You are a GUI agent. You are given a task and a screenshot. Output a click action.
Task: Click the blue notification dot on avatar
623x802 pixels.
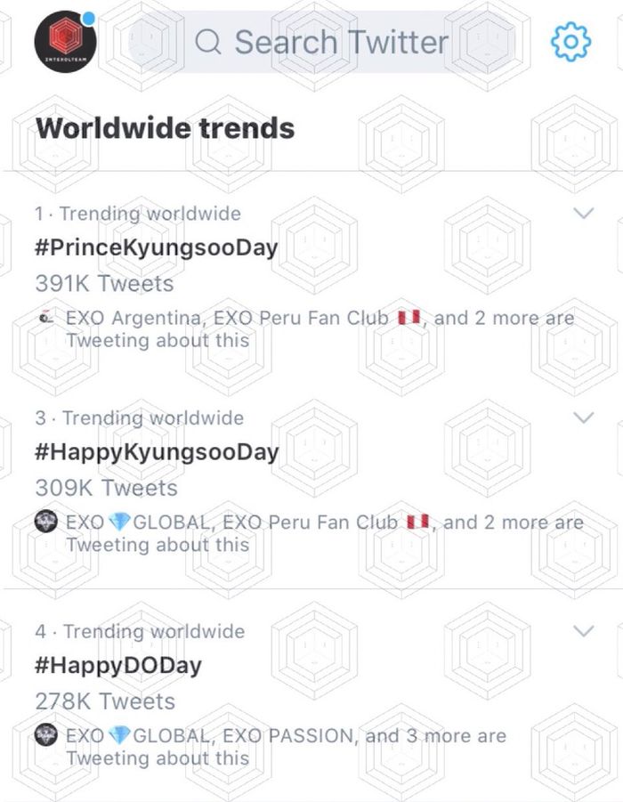coord(89,17)
